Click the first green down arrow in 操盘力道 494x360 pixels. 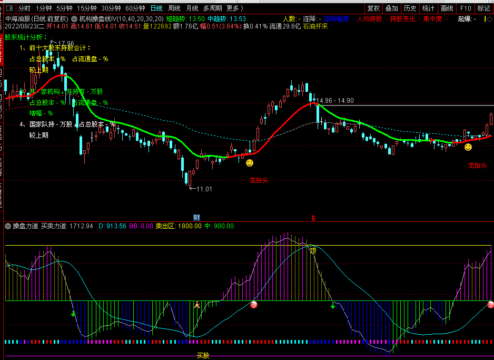click(73, 314)
